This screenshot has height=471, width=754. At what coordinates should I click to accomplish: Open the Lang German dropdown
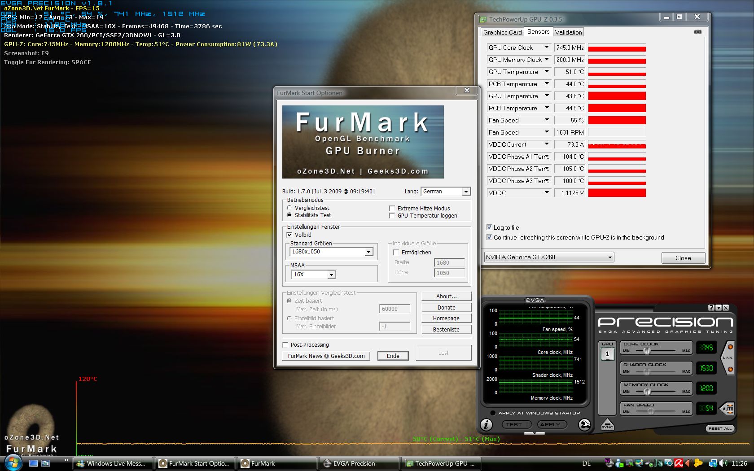click(445, 192)
